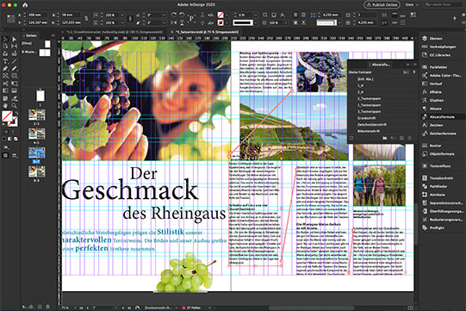This screenshot has width=466, height=311.
Task: Toggle the lightning GPU preview icon
Action: pos(455,18)
